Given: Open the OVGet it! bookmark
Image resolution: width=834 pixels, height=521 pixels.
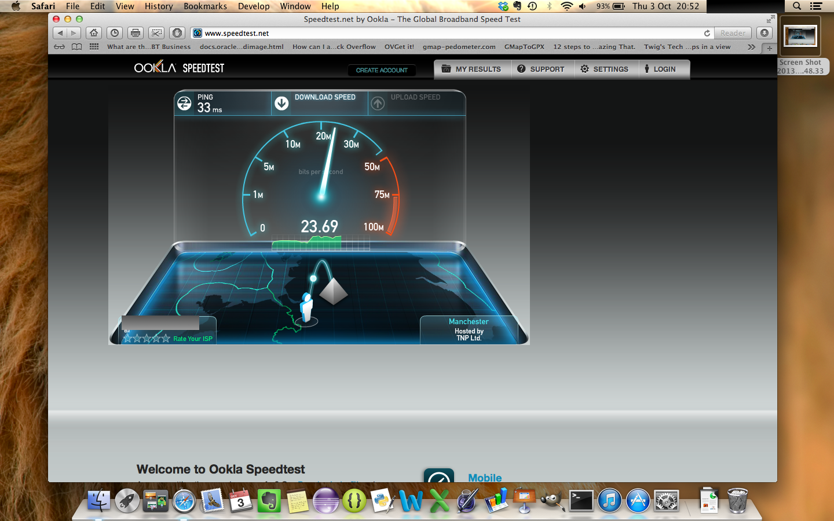Looking at the screenshot, I should pos(399,47).
